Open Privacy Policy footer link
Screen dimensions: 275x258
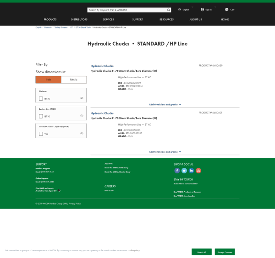[75, 204]
